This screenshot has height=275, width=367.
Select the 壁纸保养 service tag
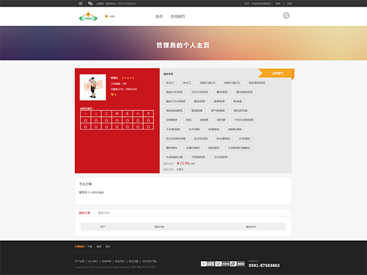click(200, 101)
